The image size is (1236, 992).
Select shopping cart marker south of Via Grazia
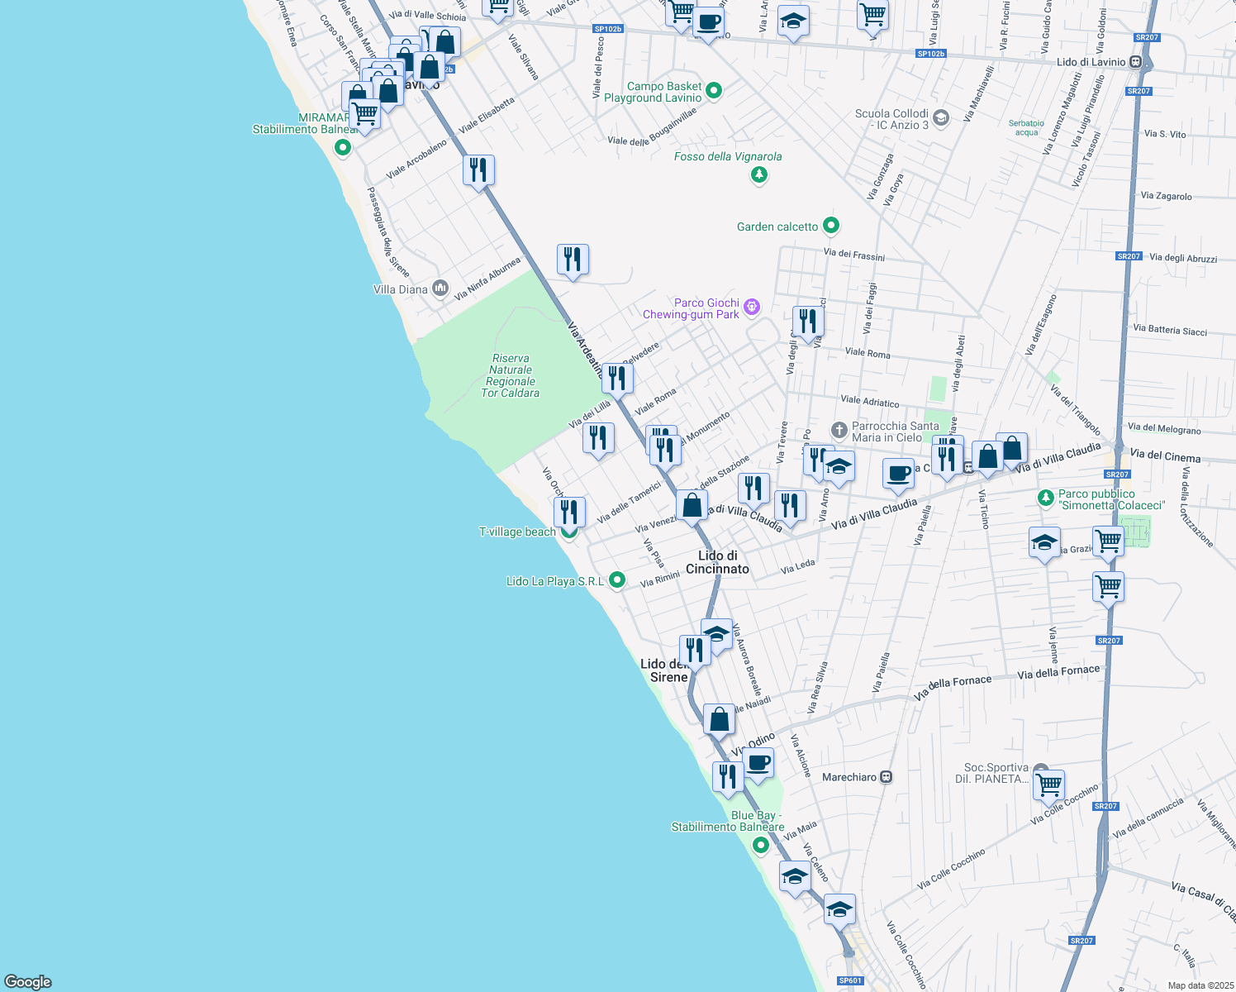tap(1108, 589)
